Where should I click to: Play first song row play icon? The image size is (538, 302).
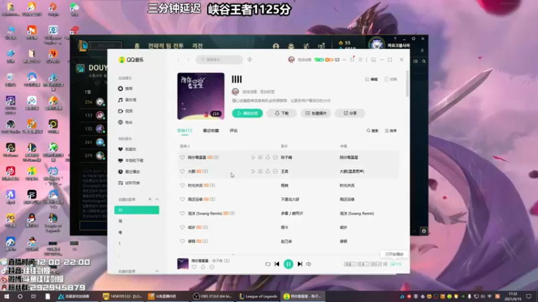pos(254,158)
